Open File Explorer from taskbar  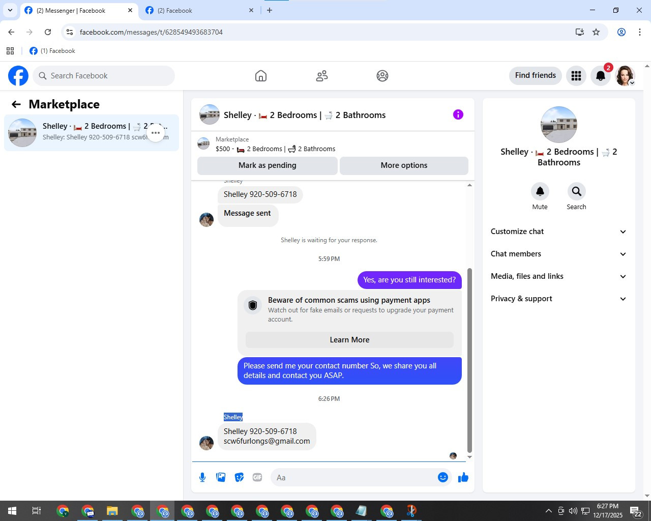(x=112, y=511)
